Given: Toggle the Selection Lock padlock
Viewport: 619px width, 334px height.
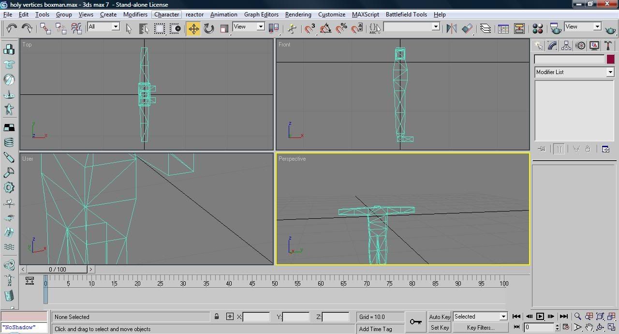Looking at the screenshot, I should (217, 317).
